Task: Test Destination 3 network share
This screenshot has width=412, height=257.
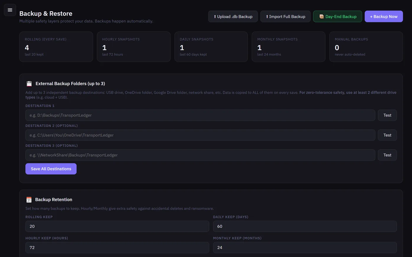Action: pos(387,155)
